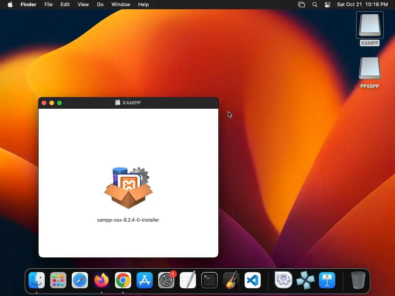This screenshot has height=296, width=395.
Task: Click the XAMPP window title proxy icon
Action: point(118,103)
